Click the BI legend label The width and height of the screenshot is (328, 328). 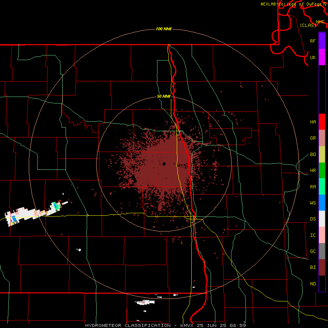313,268
